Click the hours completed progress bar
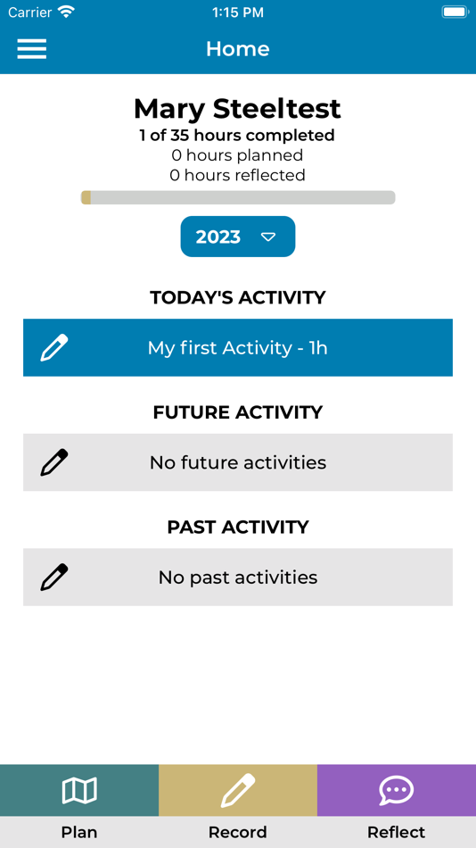The image size is (476, 848). click(238, 197)
